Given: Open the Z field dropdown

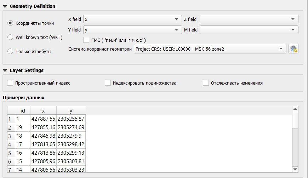Looking at the screenshot, I should tap(249, 19).
